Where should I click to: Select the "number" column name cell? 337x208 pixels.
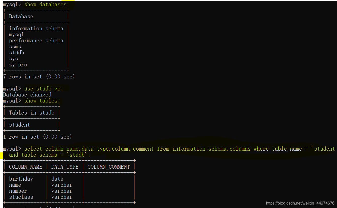[18, 191]
